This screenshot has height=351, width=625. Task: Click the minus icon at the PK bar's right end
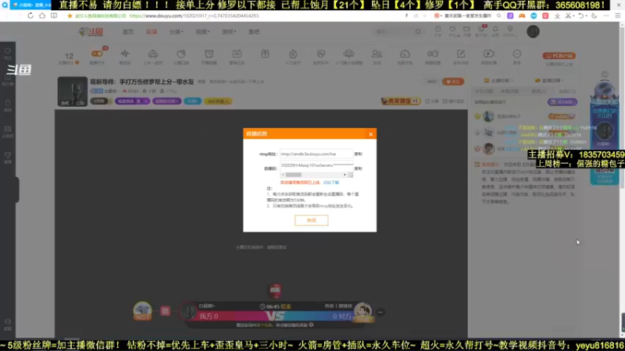point(380,313)
